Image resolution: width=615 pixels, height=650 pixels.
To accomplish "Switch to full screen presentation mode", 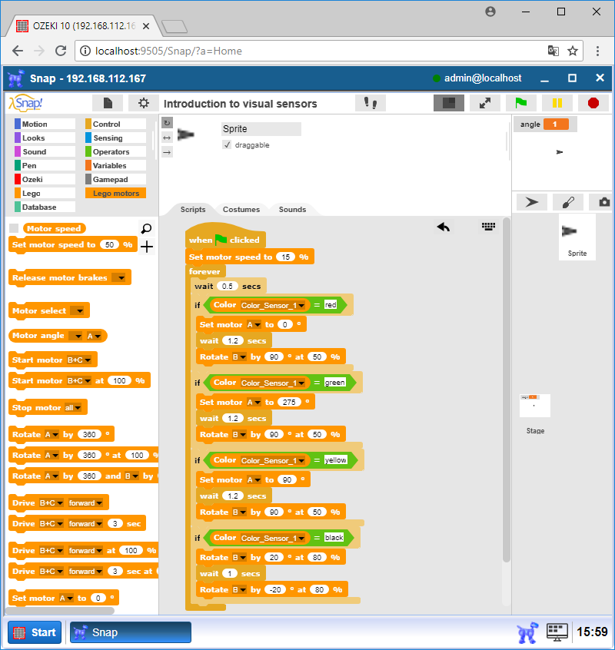I will [485, 103].
